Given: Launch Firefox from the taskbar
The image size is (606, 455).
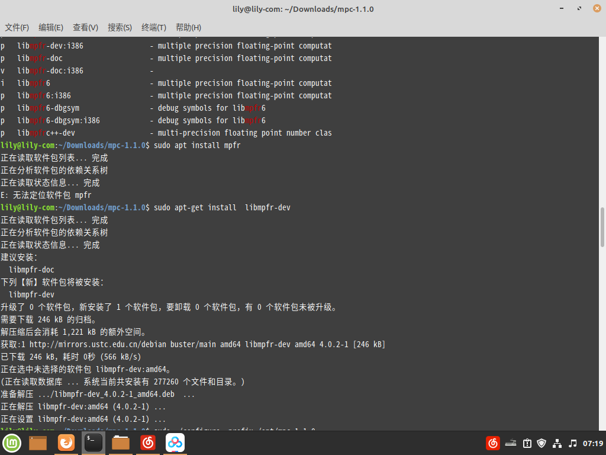Looking at the screenshot, I should click(x=66, y=443).
